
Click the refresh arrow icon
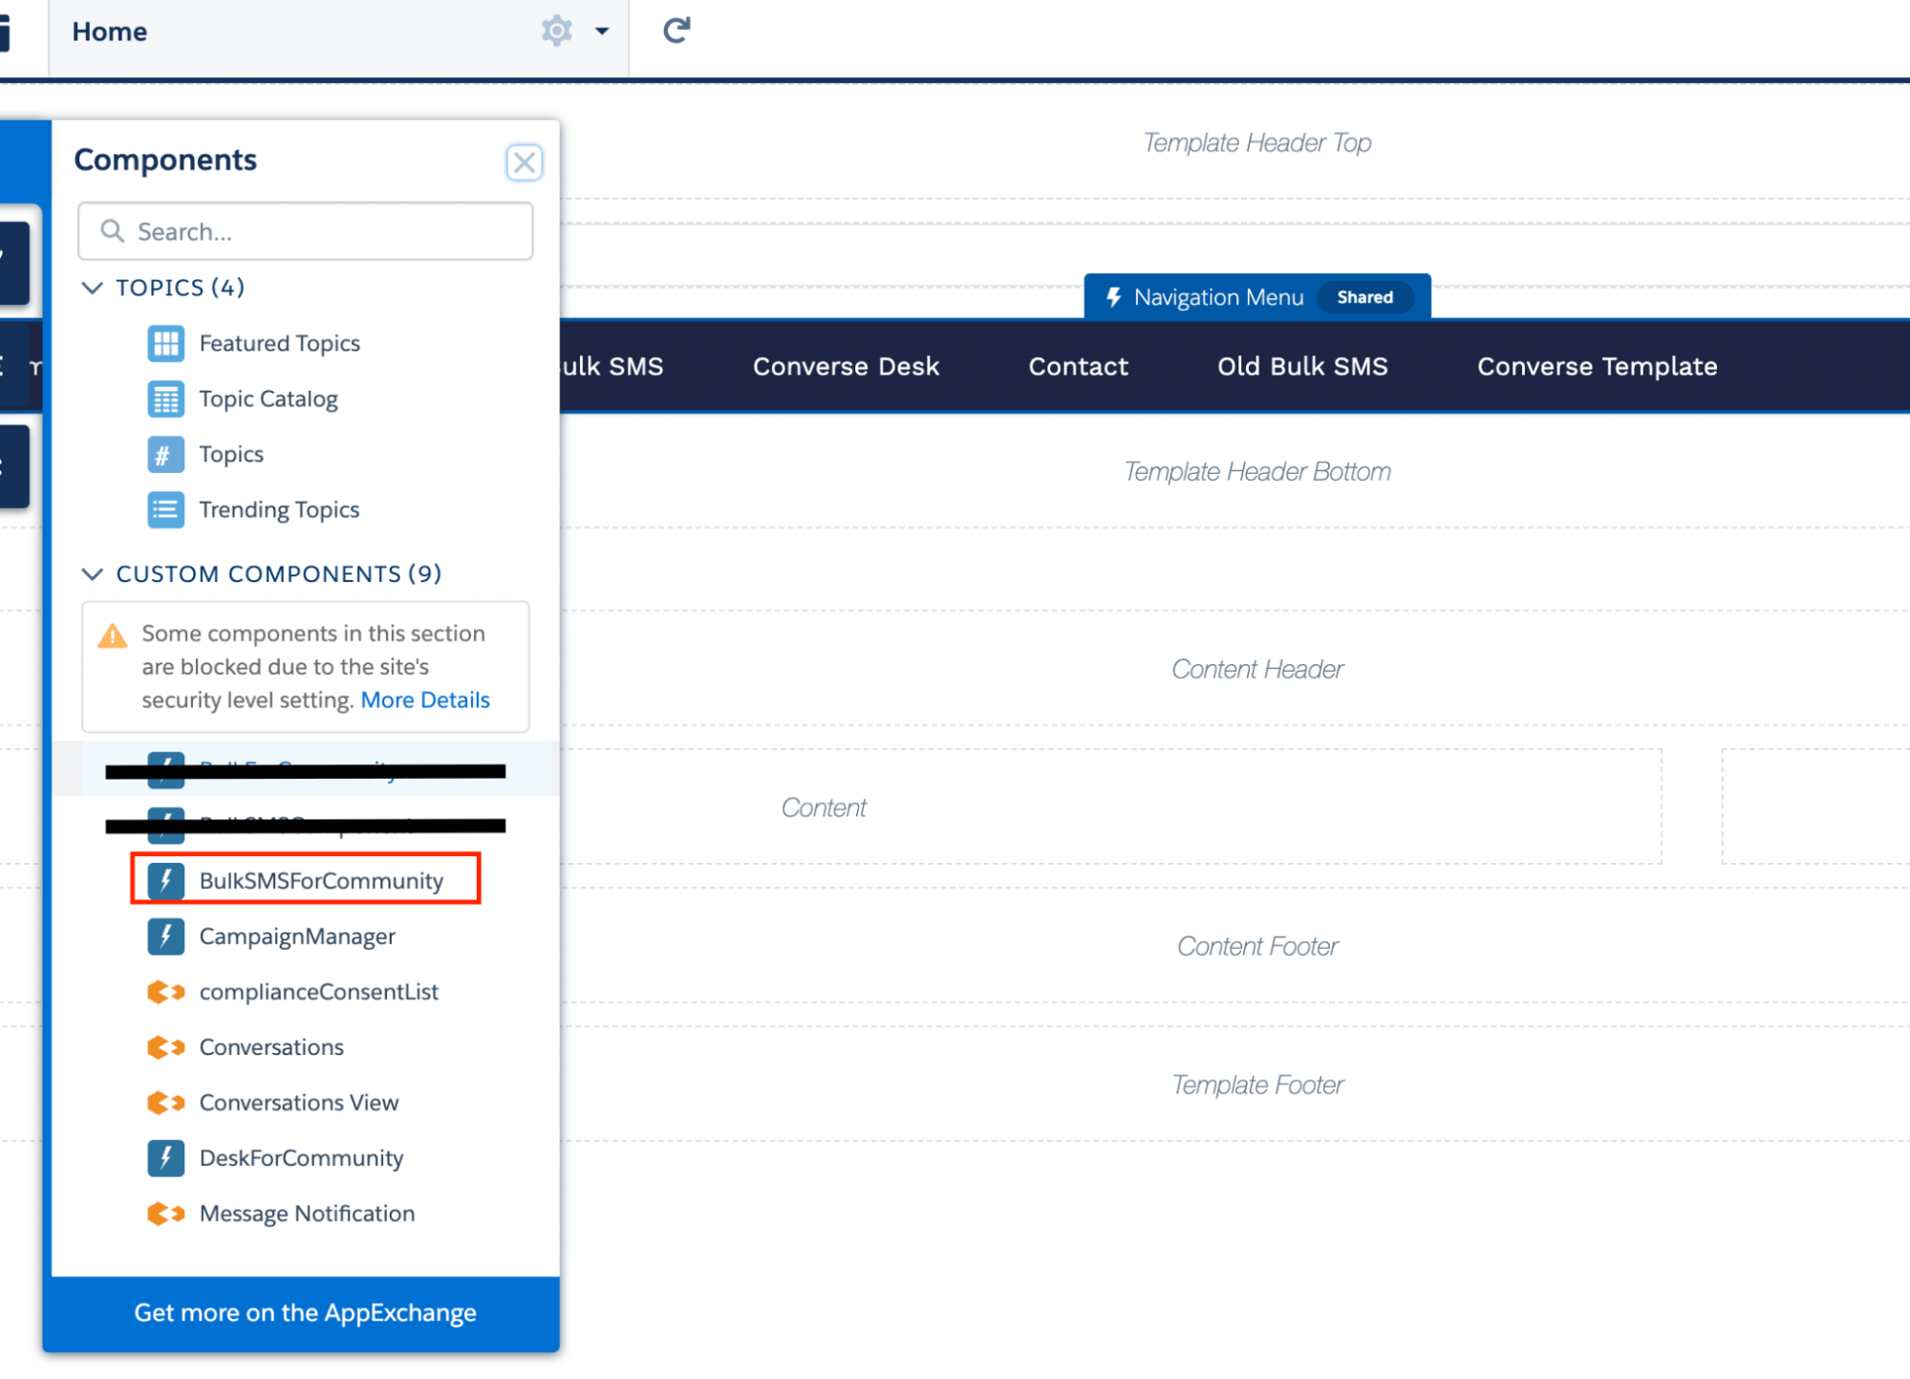[676, 30]
